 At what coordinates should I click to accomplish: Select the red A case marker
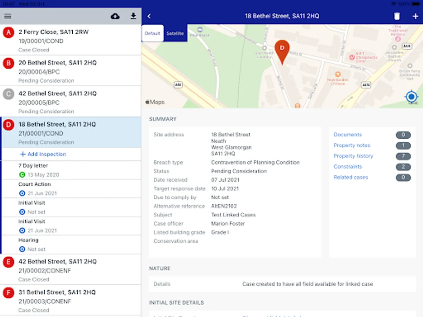[8, 33]
